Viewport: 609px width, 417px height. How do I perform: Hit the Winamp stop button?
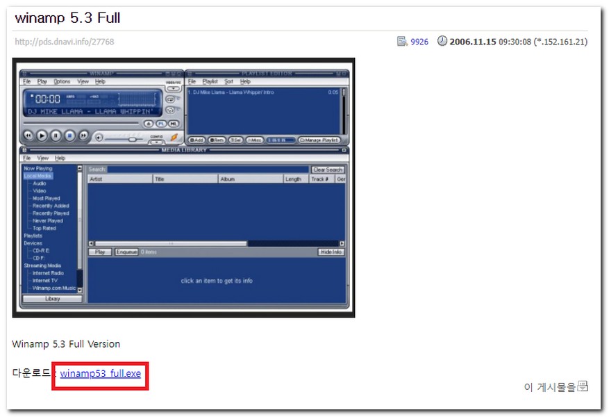point(69,136)
